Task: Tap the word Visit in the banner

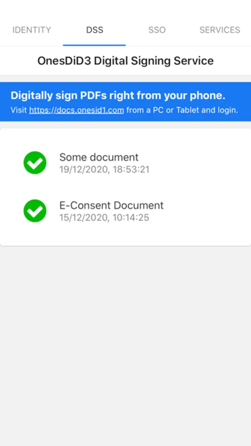Action: point(19,110)
